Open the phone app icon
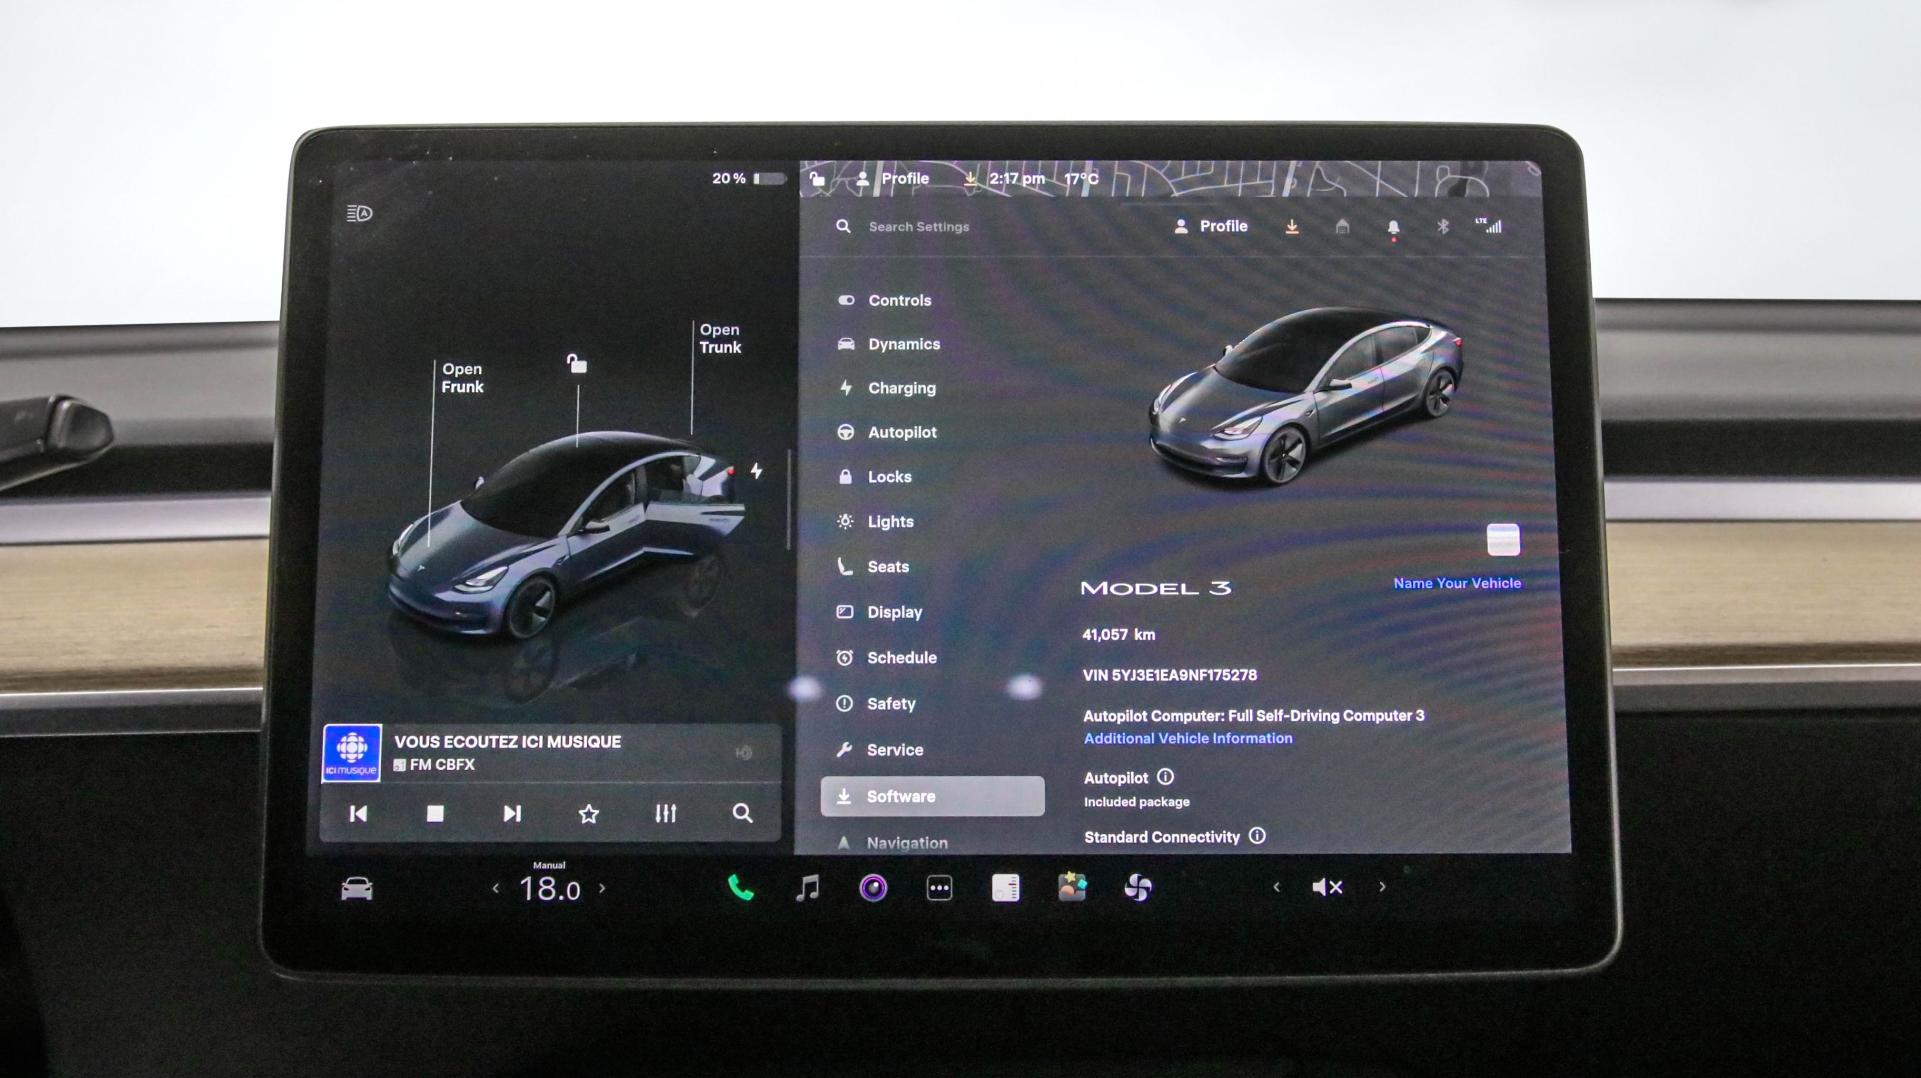Image resolution: width=1921 pixels, height=1078 pixels. point(740,888)
